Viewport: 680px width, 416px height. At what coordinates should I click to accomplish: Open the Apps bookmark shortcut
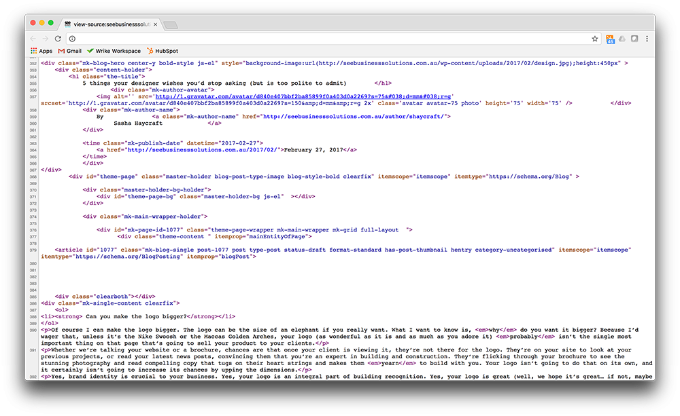[41, 51]
